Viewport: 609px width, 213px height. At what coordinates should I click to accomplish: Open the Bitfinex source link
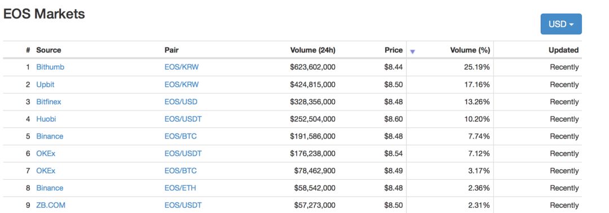point(48,101)
